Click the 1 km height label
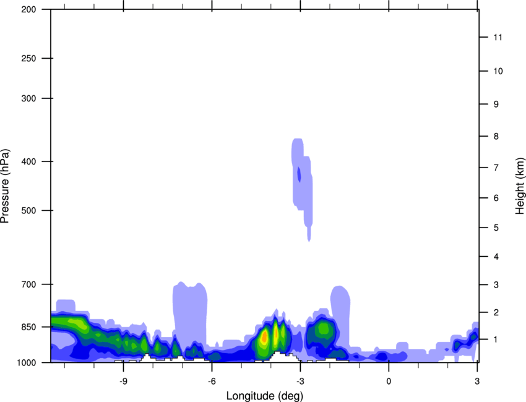Viewport: 526px width, 402px height. [x=496, y=340]
